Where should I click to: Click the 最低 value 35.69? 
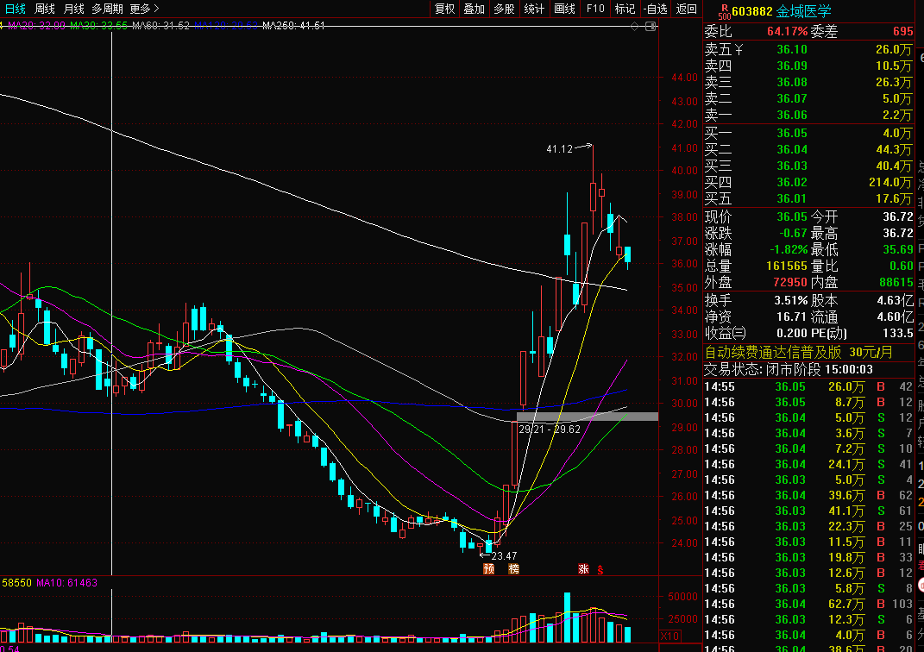tap(897, 250)
